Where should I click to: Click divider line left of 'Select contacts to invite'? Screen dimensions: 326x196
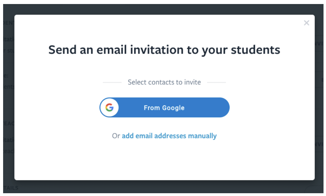pyautogui.click(x=112, y=82)
